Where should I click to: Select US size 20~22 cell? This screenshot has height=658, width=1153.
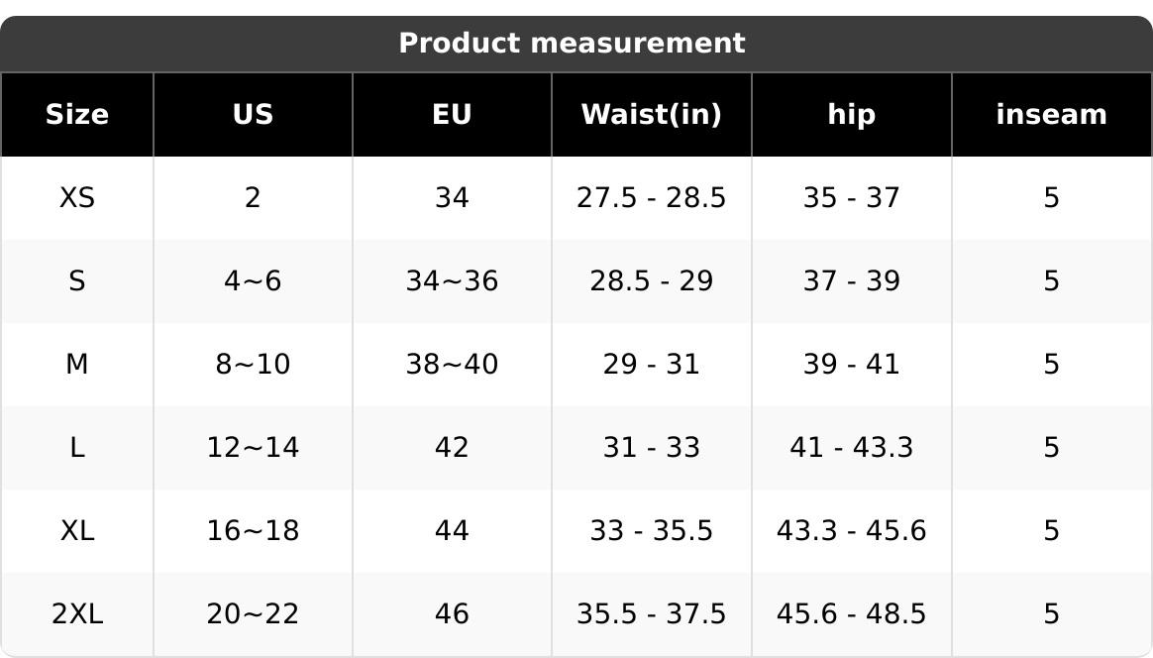click(x=253, y=613)
